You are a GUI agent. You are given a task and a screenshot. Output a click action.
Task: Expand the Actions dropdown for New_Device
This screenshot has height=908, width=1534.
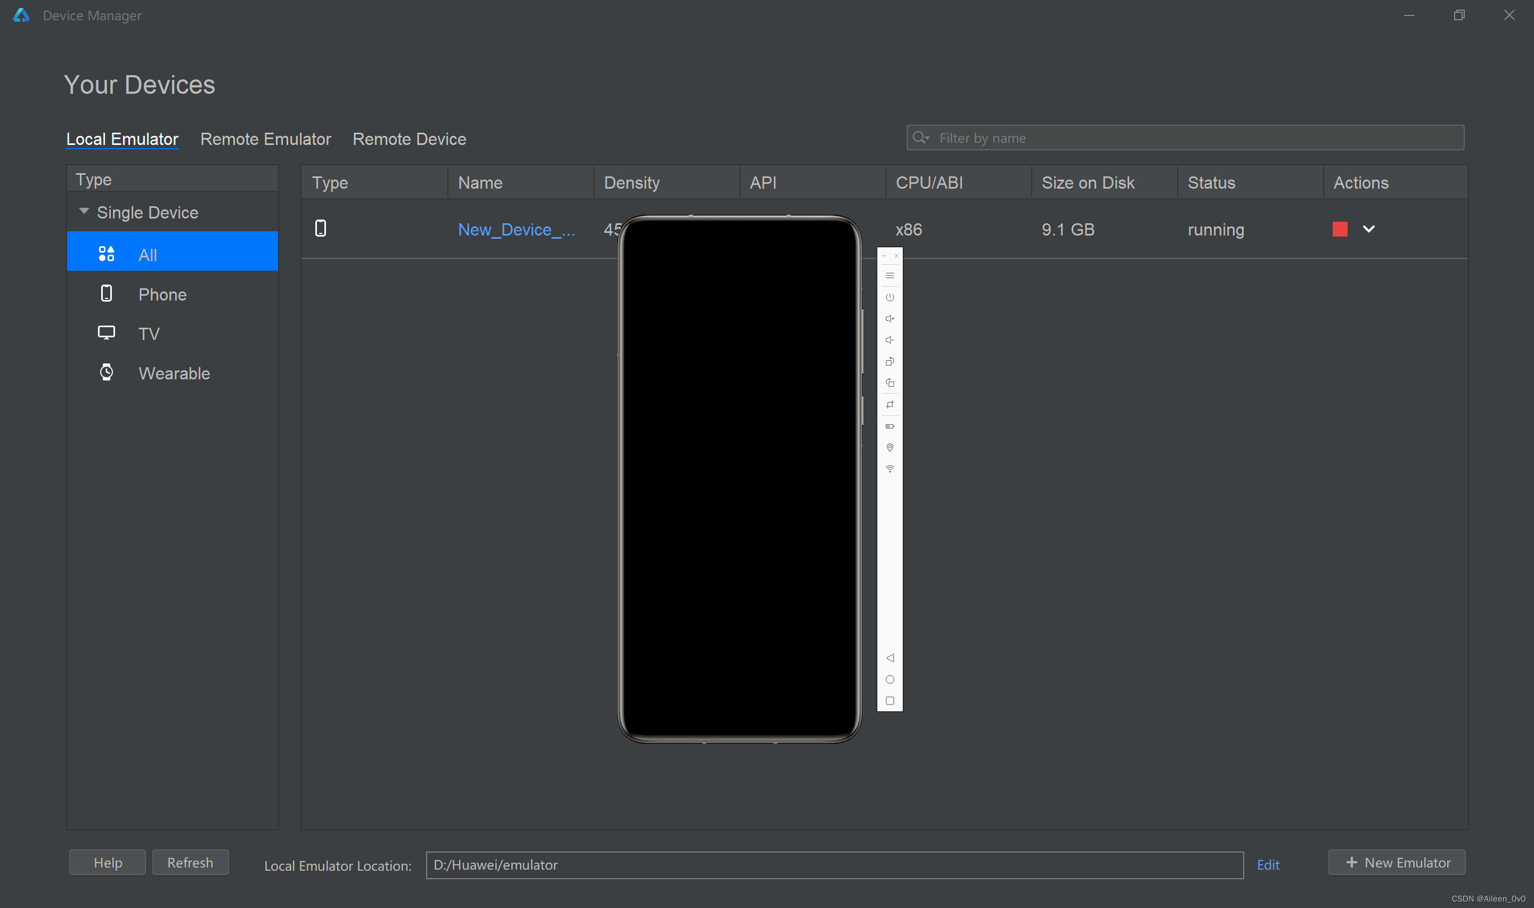click(1369, 229)
